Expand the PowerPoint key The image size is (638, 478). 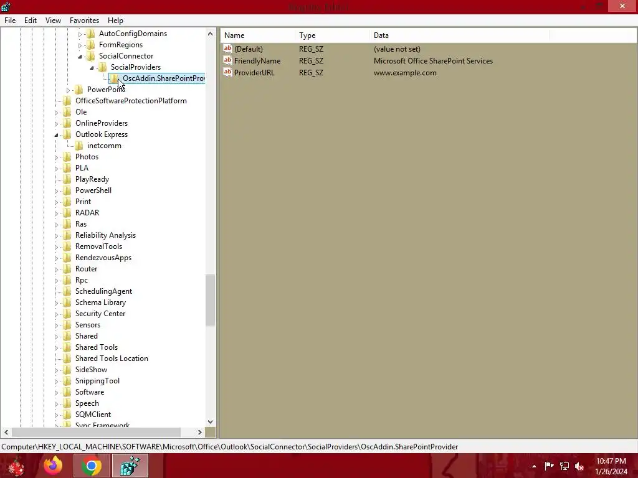click(x=69, y=90)
